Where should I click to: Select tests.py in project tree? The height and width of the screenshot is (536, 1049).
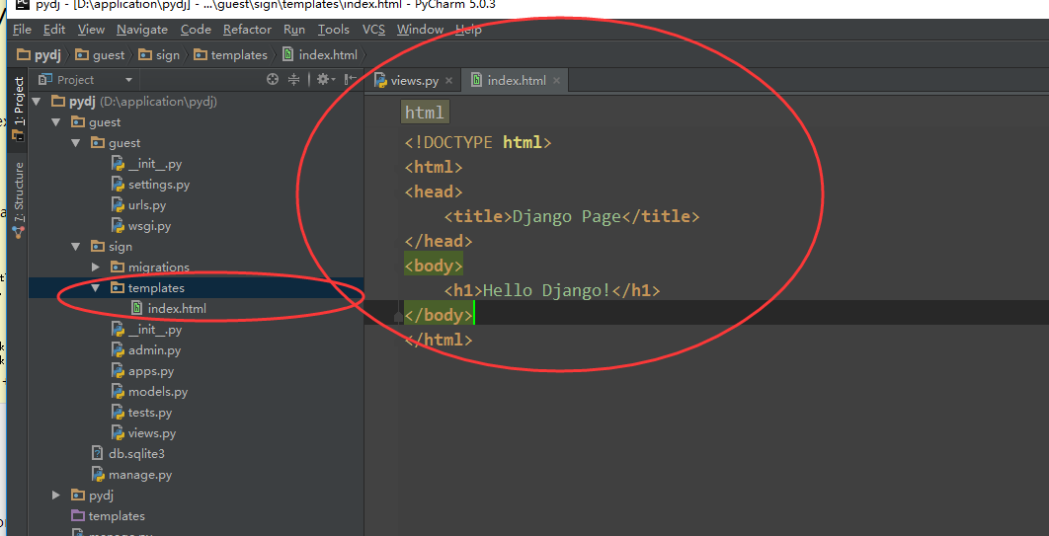pyautogui.click(x=150, y=413)
